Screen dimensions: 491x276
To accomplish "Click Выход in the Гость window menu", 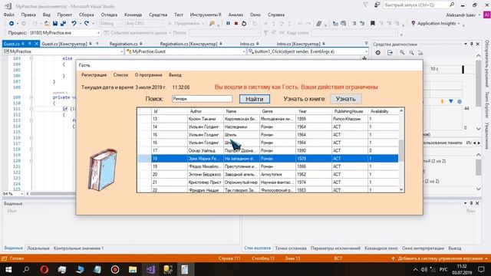I will point(175,75).
